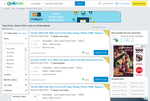This screenshot has width=150, height=101.
Task: Click Mobile verified icon on internetEjobs job
Action: tap(83, 79)
